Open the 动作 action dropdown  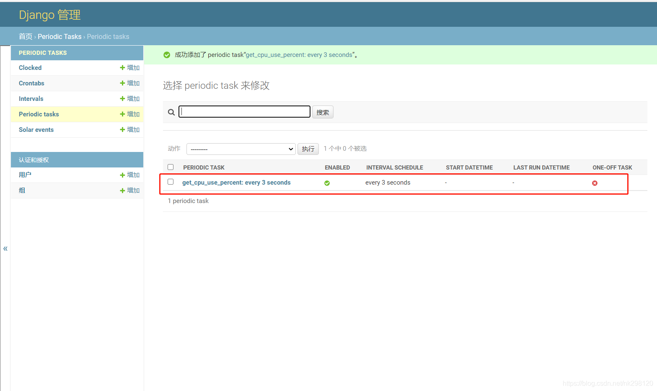click(241, 149)
